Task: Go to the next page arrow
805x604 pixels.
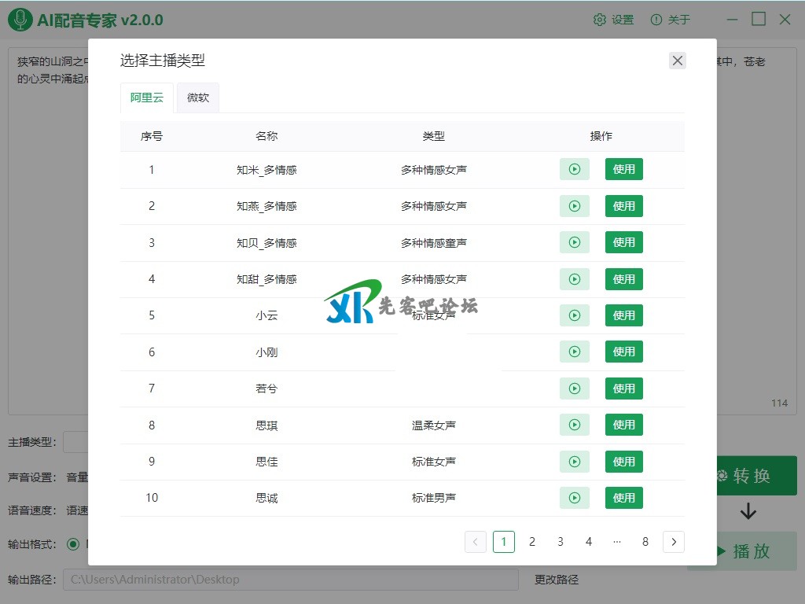Action: [x=673, y=542]
